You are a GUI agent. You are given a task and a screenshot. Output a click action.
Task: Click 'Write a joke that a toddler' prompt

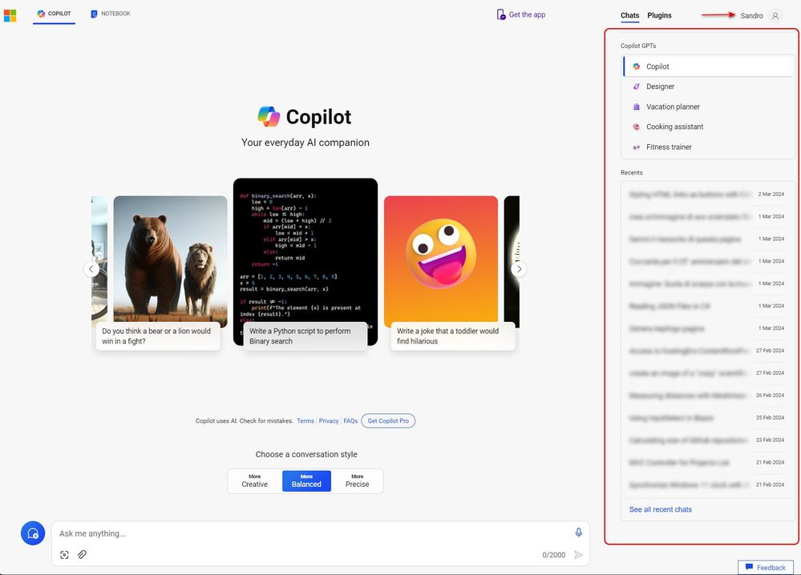tap(452, 336)
